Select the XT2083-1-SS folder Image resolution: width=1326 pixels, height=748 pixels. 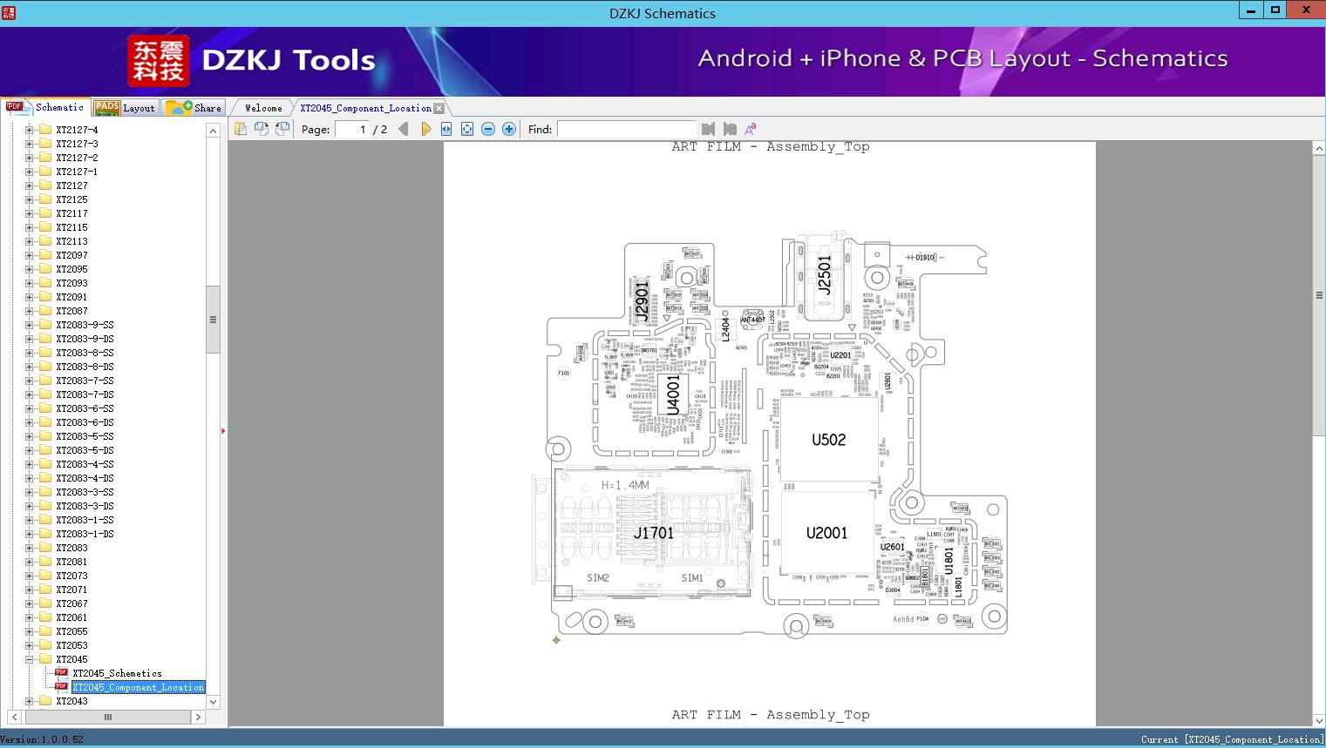click(85, 520)
